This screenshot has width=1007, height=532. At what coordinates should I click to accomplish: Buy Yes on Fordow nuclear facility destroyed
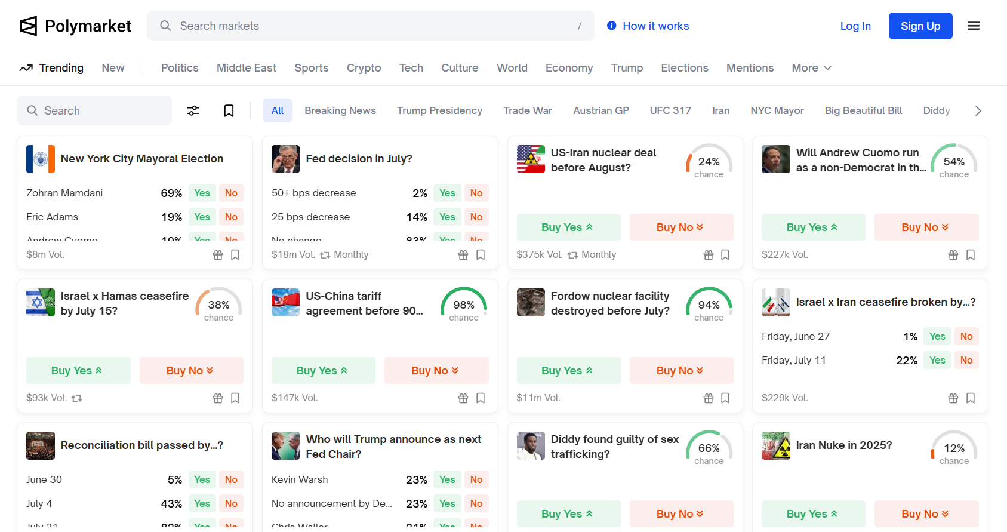coord(568,370)
